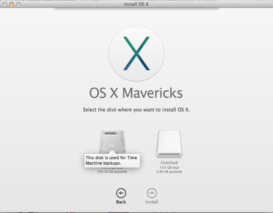Image resolution: width=273 pixels, height=213 pixels.
Task: Click the Back arrow icon
Action: (x=121, y=192)
